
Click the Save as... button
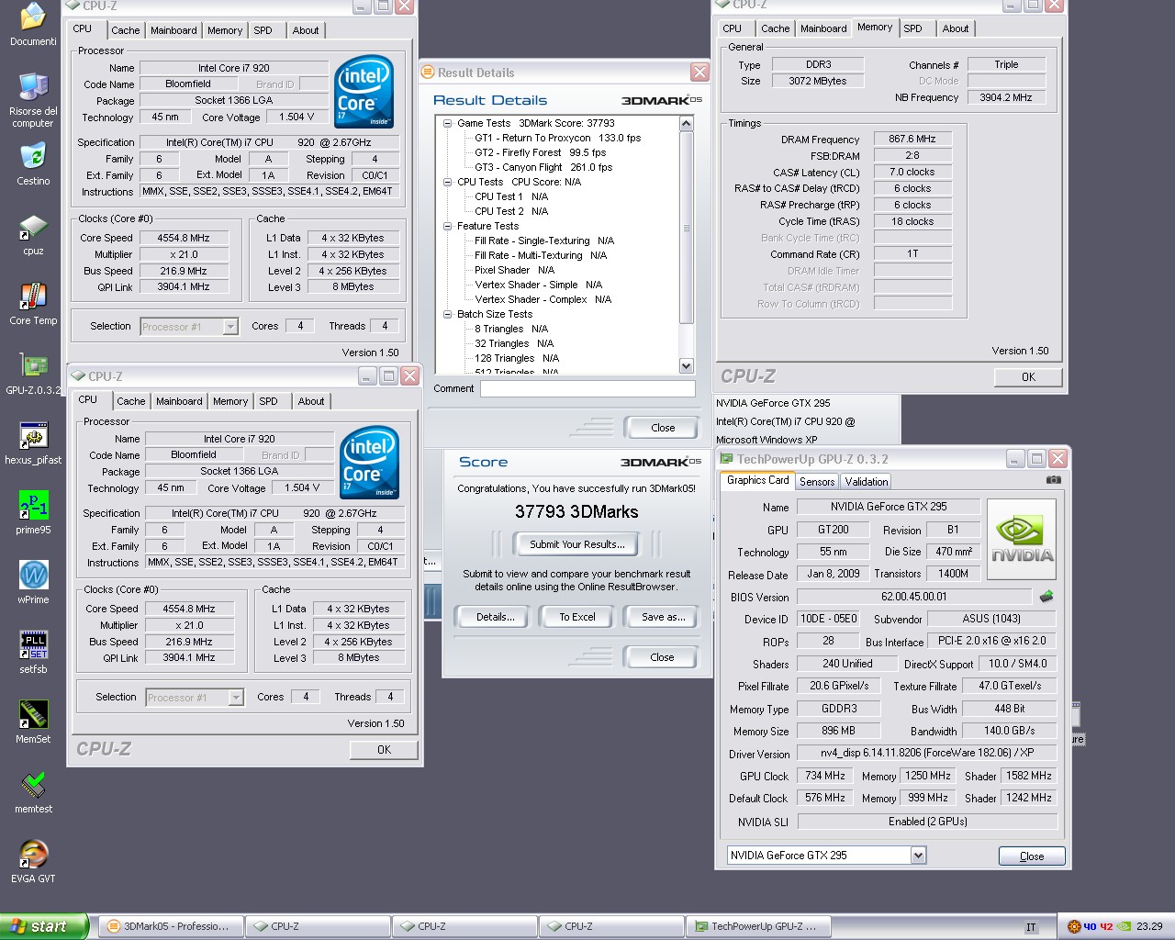(x=664, y=617)
